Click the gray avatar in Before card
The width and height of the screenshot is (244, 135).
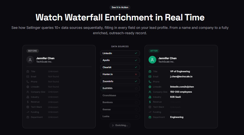(x=30, y=60)
